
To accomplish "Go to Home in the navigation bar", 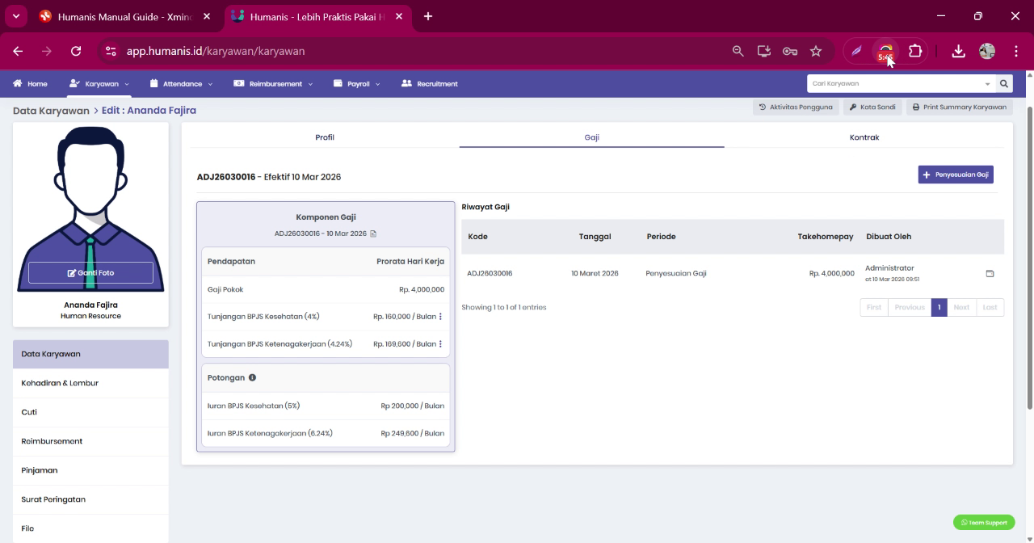I will (x=30, y=83).
